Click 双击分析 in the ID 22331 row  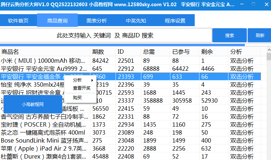242,116
